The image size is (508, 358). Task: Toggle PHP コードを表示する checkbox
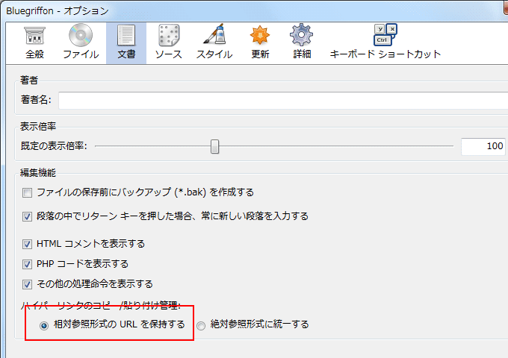27,264
